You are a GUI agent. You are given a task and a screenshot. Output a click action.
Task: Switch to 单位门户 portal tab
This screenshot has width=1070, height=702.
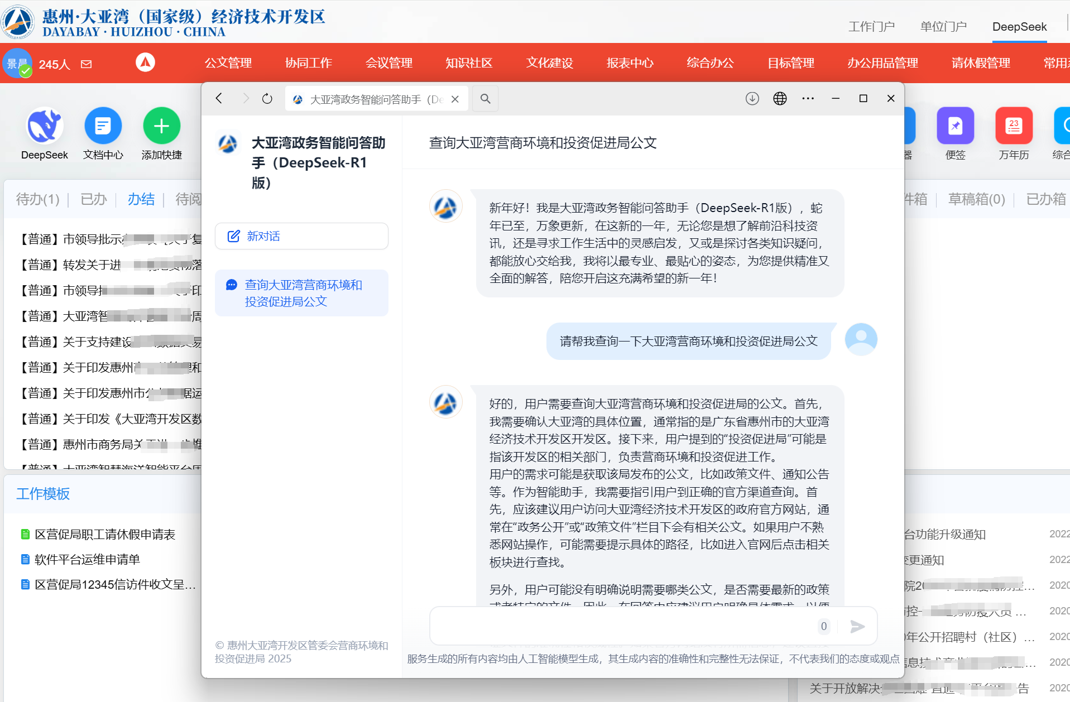943,27
